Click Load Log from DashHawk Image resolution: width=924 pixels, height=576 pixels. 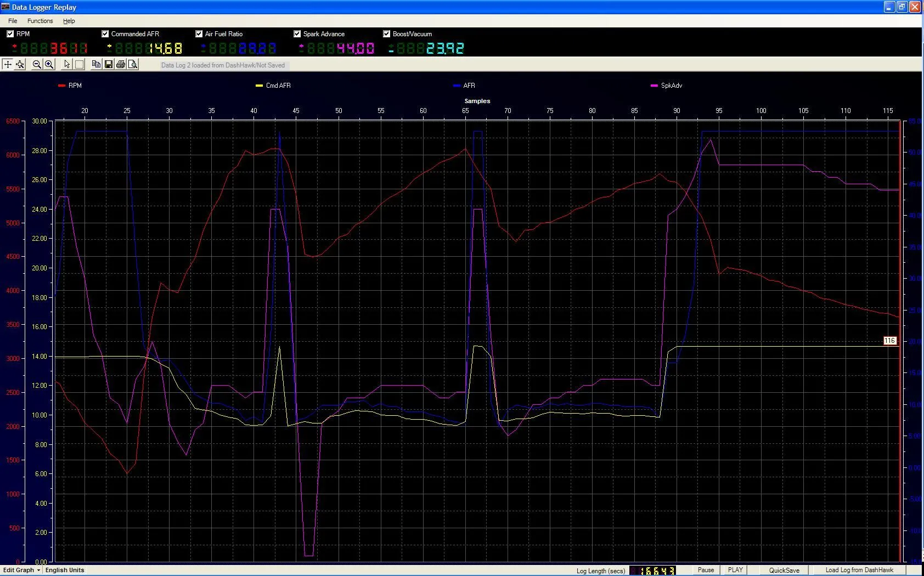tap(859, 570)
